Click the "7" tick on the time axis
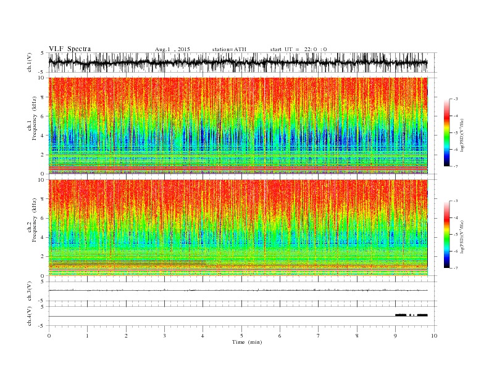Screen dimensions: 489x377 319,336
